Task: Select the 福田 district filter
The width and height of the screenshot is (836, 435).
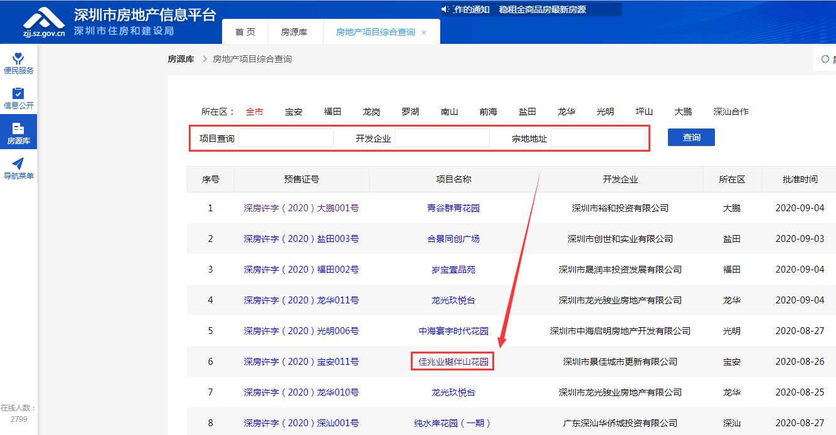Action: coord(333,111)
